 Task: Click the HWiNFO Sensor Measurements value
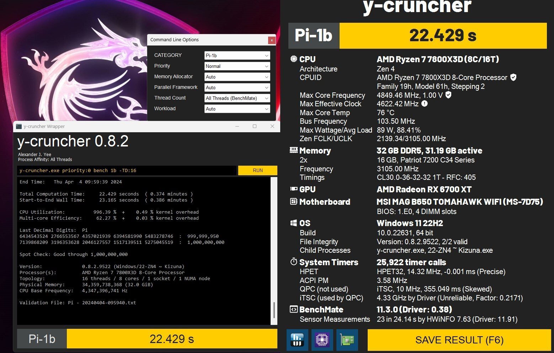[447, 319]
